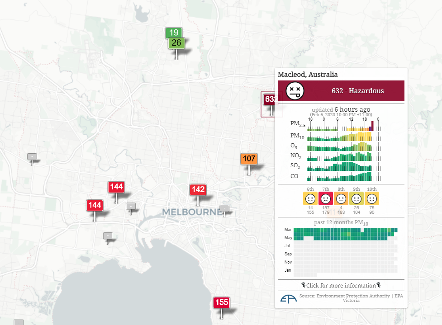Click the PM10 pollutant label above O3
The image size is (442, 325).
[x=297, y=137]
